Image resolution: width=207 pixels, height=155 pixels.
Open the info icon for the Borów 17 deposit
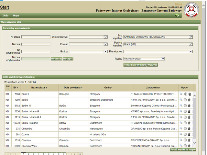pyautogui.click(x=185, y=106)
